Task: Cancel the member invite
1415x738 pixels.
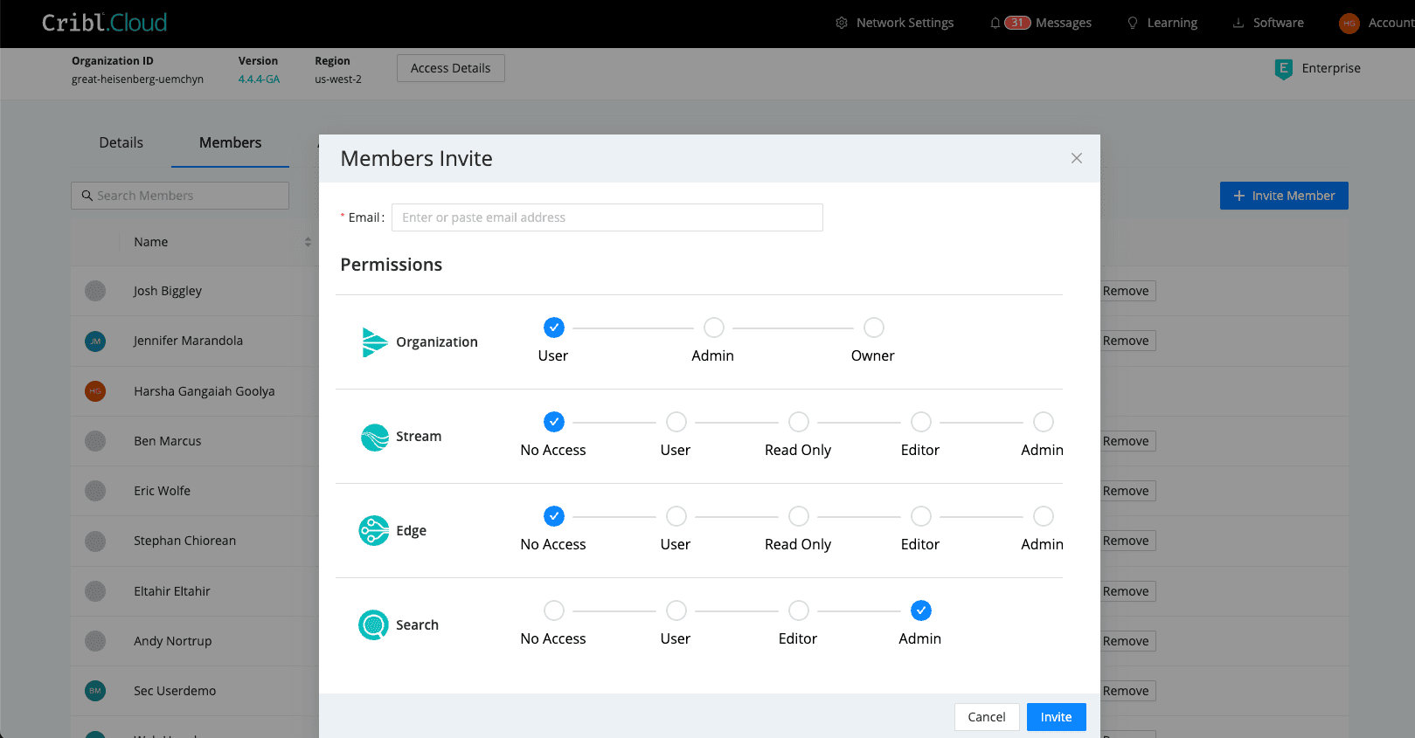Action: pyautogui.click(x=986, y=717)
